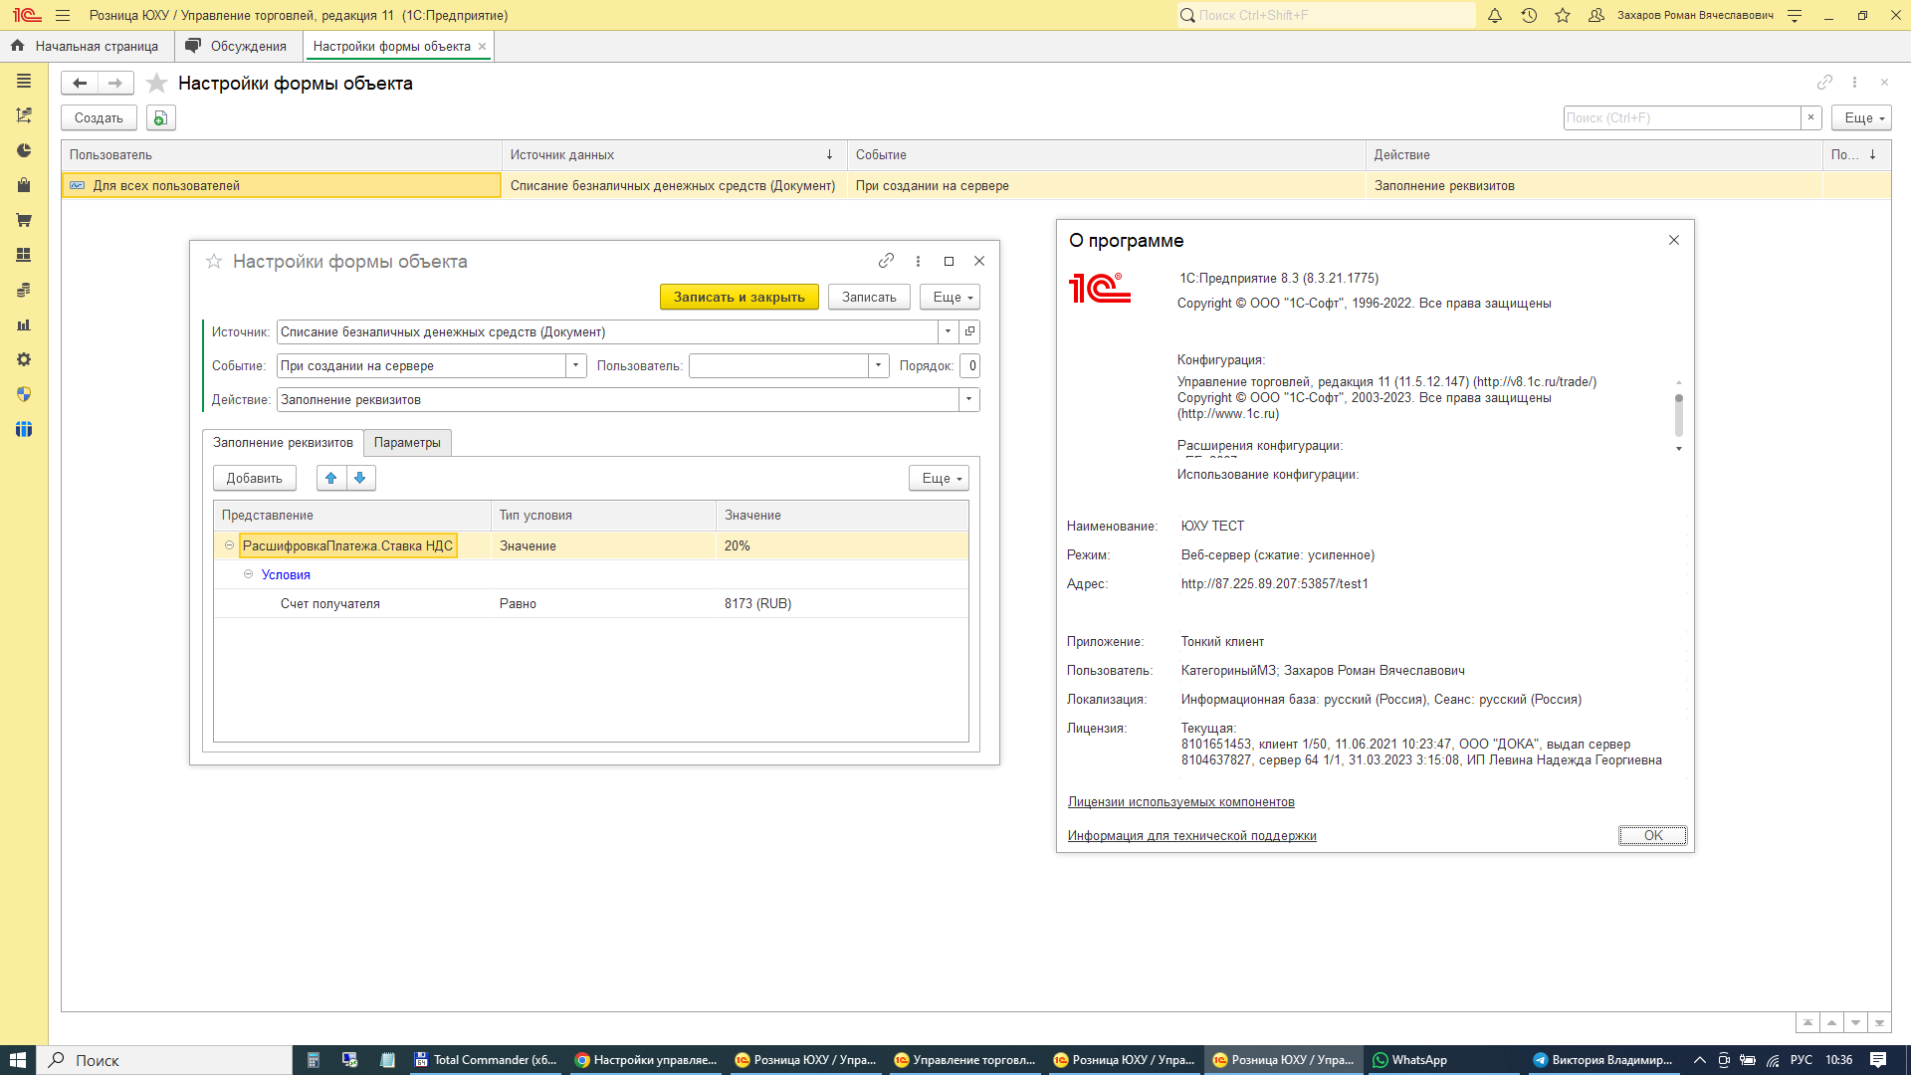Open favorites star icon in title bar
Viewport: 1911px width, 1075px height.
(x=1563, y=15)
